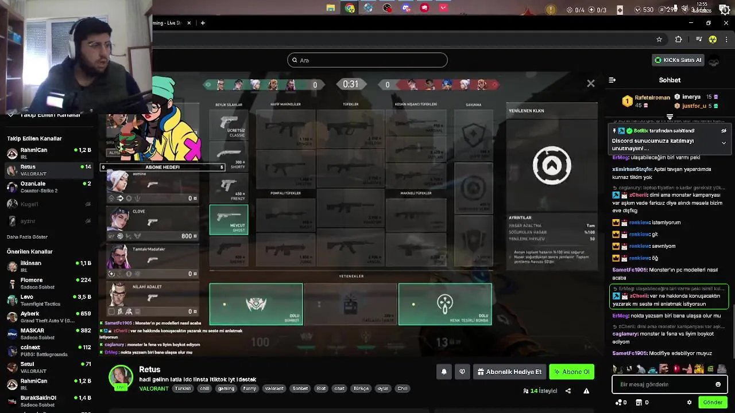Click the Chrome taskbar icon

coord(350,8)
